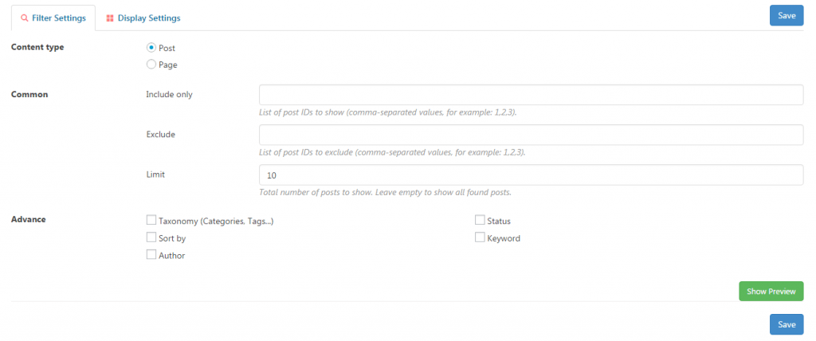This screenshot has width=816, height=341.
Task: Select the Page content type radio
Action: (151, 65)
